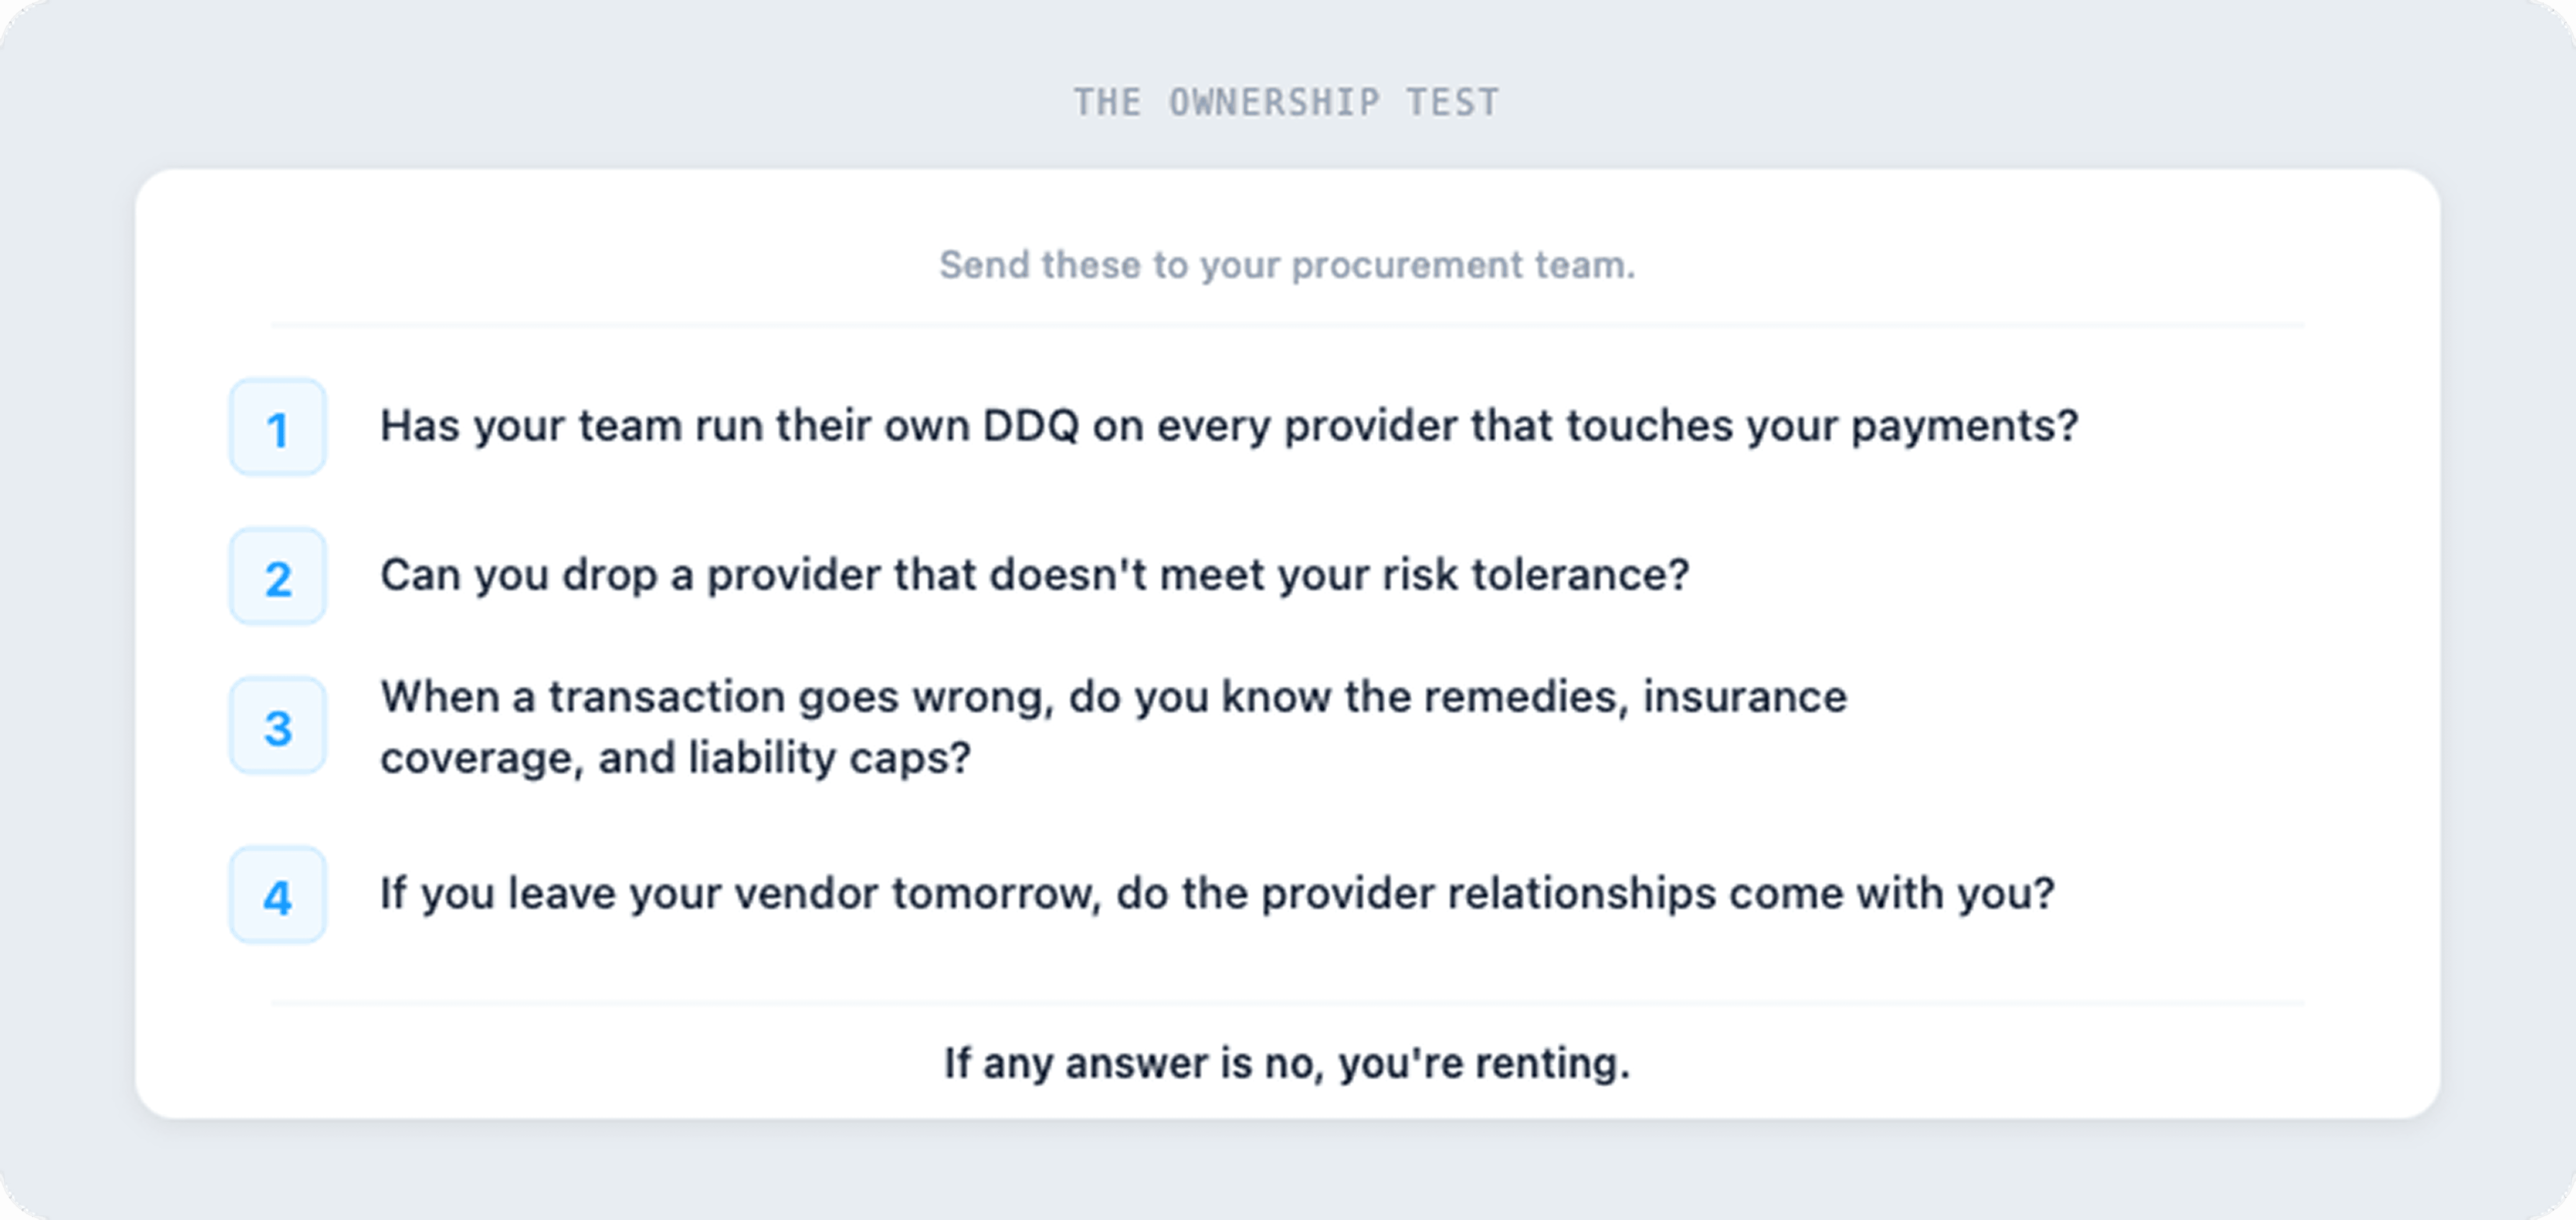
Task: Click 'If any answer is no, you're renting' text
Action: 1286,1063
